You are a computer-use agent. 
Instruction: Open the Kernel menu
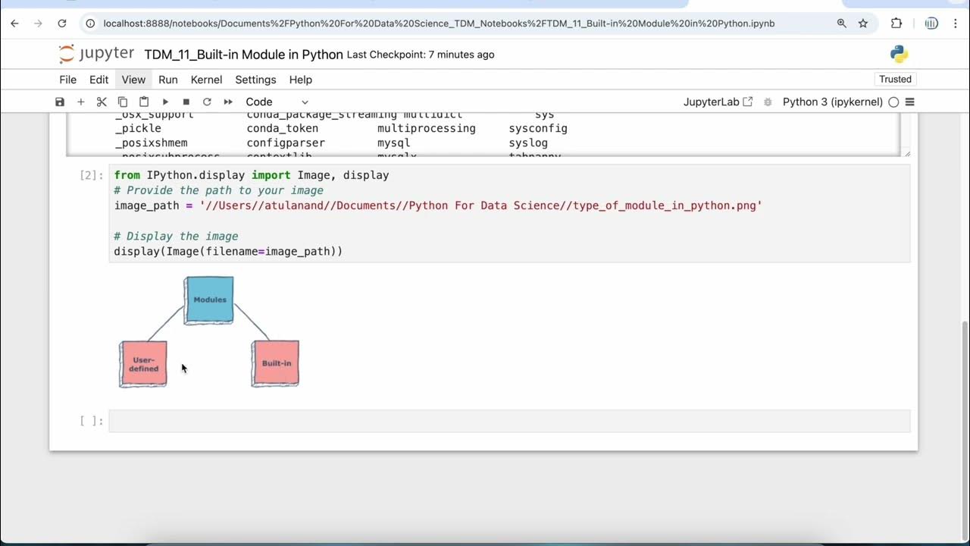coord(206,80)
